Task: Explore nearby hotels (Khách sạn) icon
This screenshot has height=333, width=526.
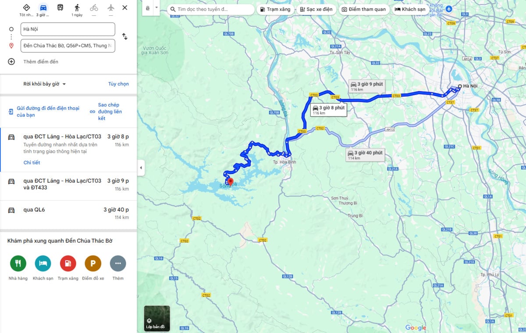Action: click(x=43, y=263)
